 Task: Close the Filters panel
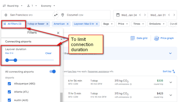58,33
